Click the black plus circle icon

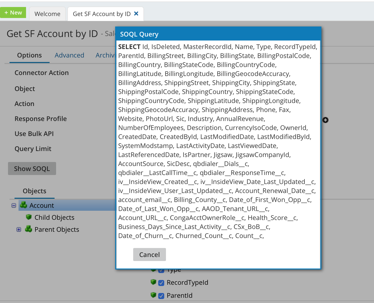[x=325, y=120]
